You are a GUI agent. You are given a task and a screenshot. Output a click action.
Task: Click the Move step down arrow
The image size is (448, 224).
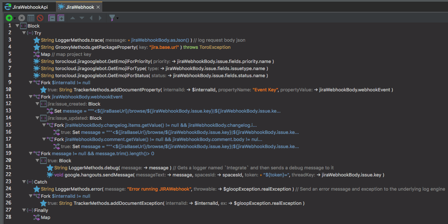(x=82, y=18)
